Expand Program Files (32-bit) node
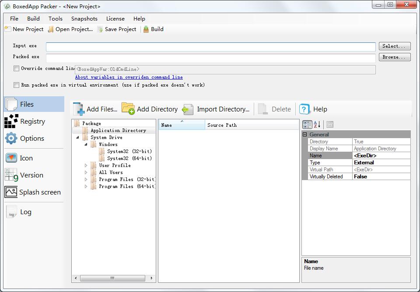Viewport: 420px width, 292px height. [86, 179]
